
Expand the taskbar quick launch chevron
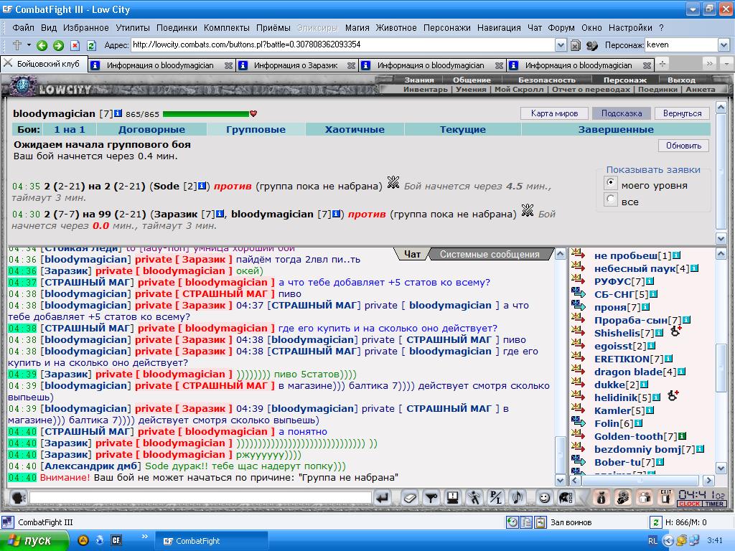144,536
